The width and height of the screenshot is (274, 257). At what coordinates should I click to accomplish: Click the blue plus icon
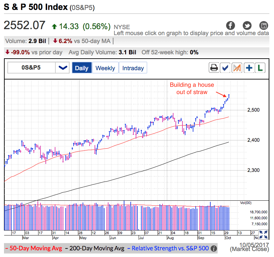pos(249,68)
